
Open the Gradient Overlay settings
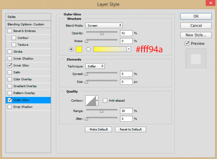[x=25, y=86]
